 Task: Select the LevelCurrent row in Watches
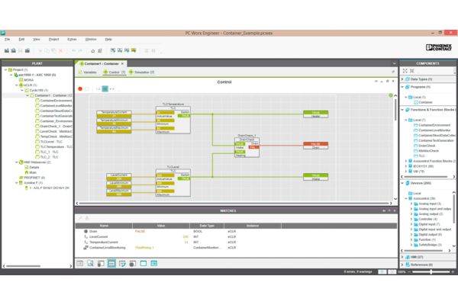pos(236,236)
